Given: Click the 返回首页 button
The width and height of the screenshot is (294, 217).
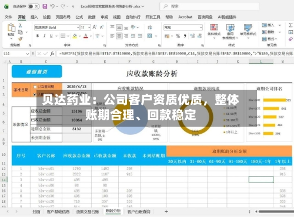Looking at the screenshot, I should coord(37,72).
